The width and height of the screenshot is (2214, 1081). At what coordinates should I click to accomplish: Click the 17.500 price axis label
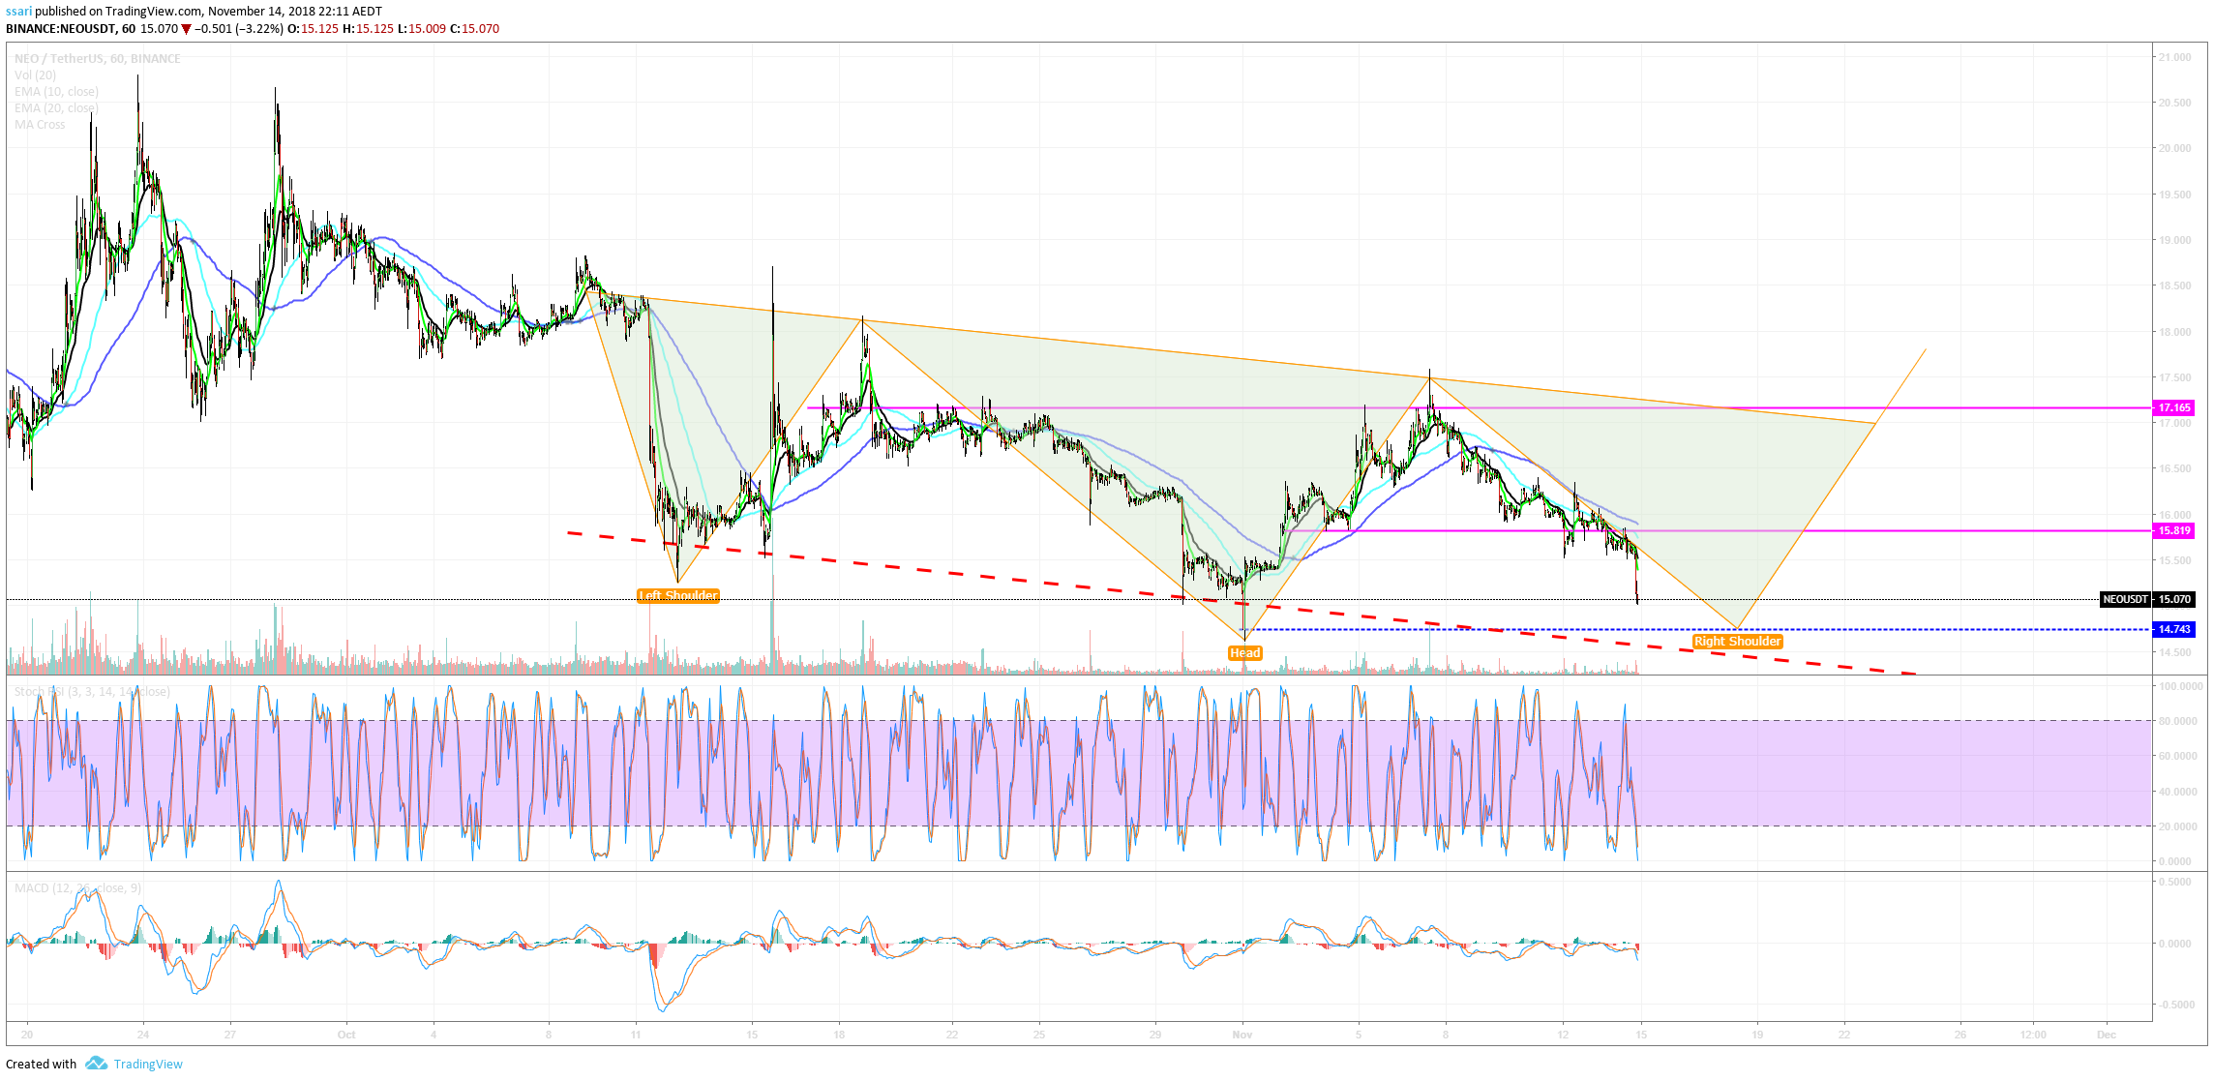tap(2174, 378)
